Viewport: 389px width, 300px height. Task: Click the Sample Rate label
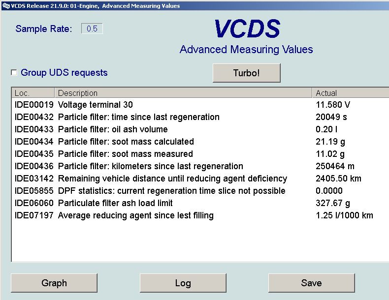click(44, 29)
